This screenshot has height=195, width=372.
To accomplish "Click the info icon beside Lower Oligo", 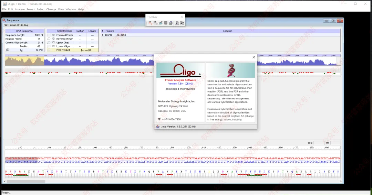I will [x=49, y=46].
